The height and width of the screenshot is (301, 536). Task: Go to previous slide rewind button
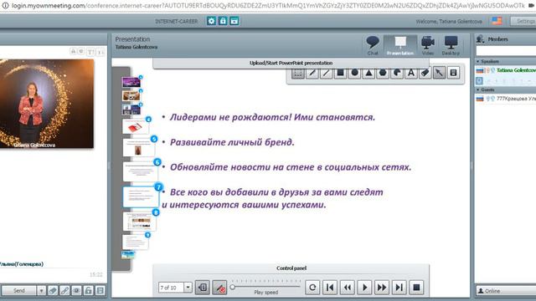(348, 288)
